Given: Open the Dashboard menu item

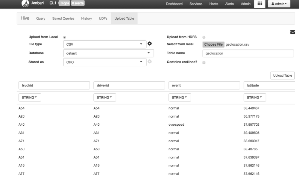Looking at the screenshot, I should pos(174,4).
